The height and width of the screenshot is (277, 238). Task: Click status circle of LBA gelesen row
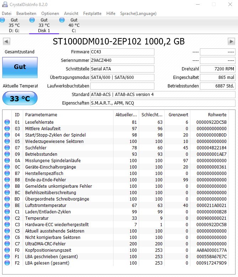(7, 263)
